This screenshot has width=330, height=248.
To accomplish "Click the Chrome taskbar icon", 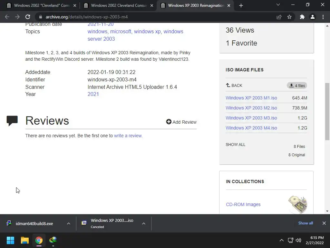I will [x=39, y=240].
